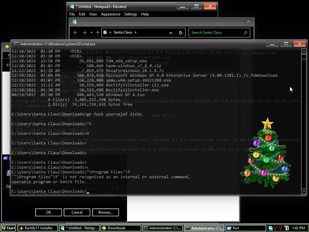Click cmd.exe window title icon
309x232 pixels.
click(x=16, y=44)
